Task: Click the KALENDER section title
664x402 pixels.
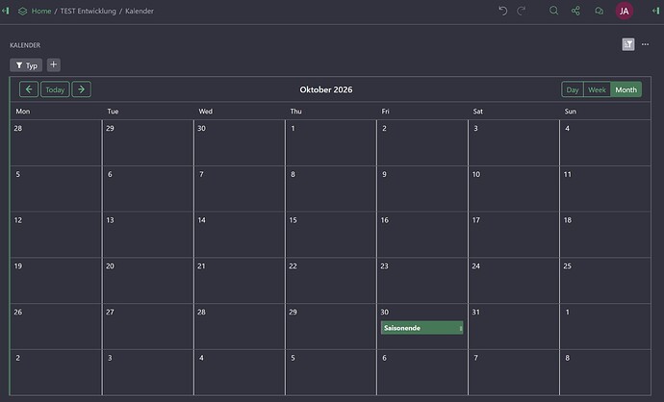Action: click(25, 45)
